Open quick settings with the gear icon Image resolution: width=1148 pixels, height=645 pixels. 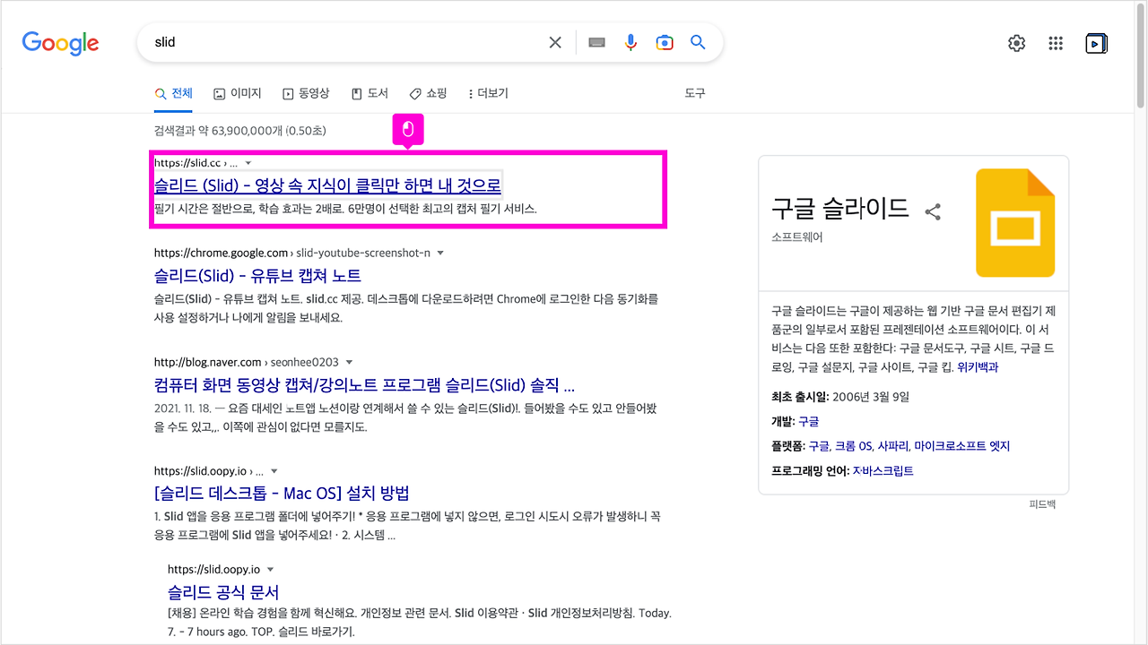click(x=1016, y=42)
